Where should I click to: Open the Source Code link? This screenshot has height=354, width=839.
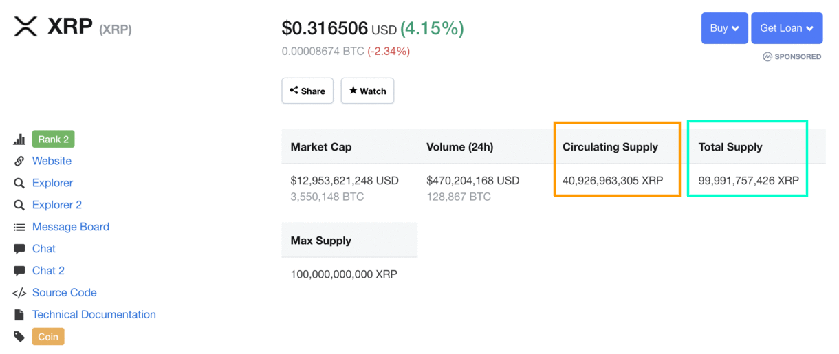pos(65,293)
